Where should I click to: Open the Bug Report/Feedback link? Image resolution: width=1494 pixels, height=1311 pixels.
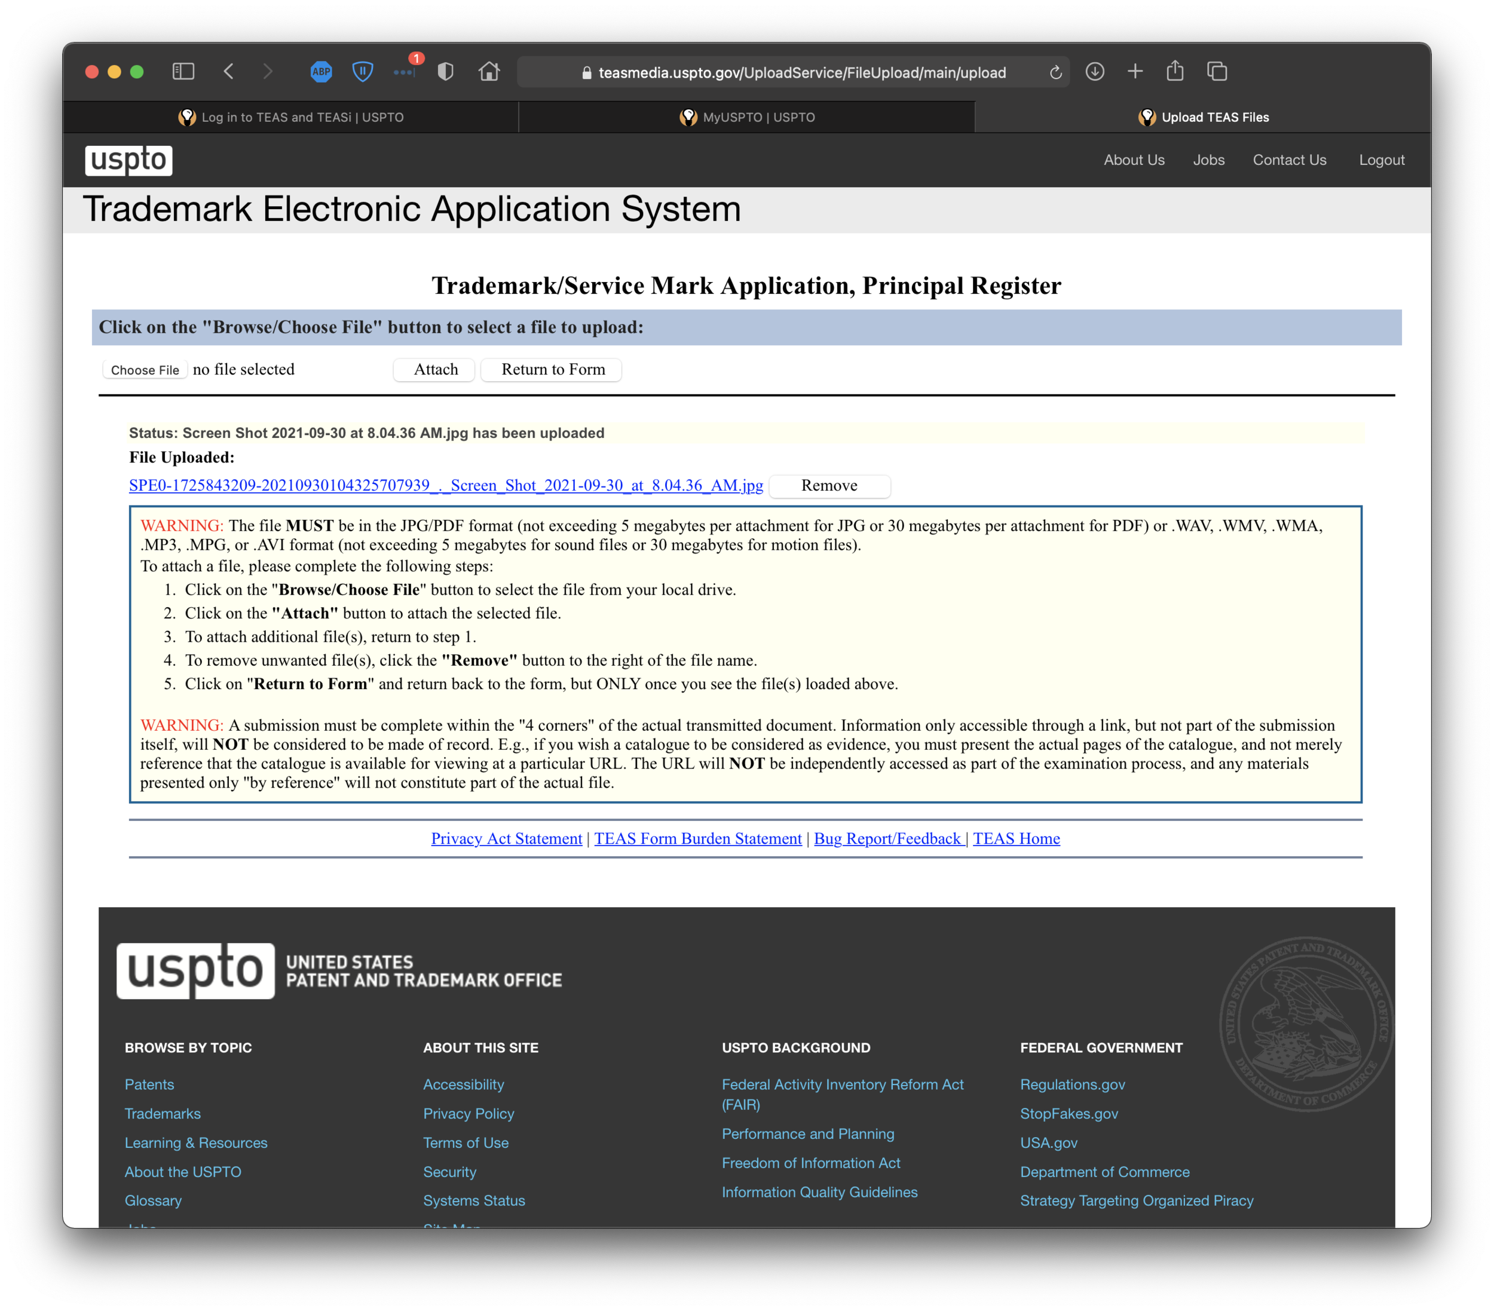tap(889, 838)
